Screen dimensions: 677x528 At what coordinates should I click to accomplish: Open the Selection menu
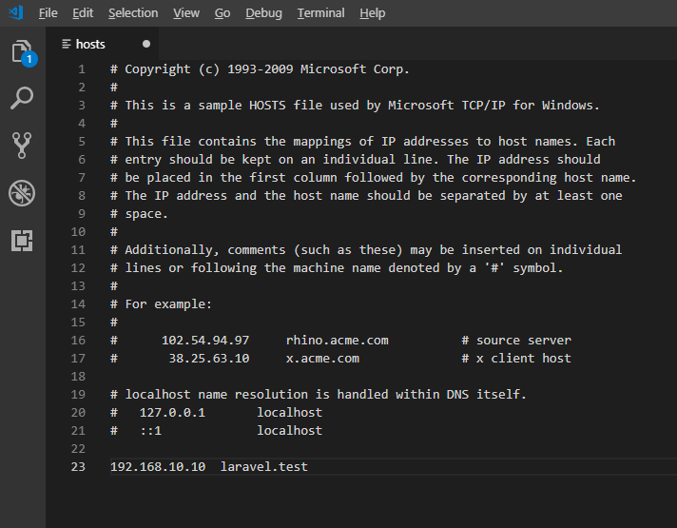click(133, 13)
